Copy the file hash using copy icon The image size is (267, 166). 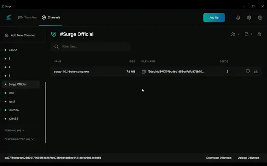point(144,72)
